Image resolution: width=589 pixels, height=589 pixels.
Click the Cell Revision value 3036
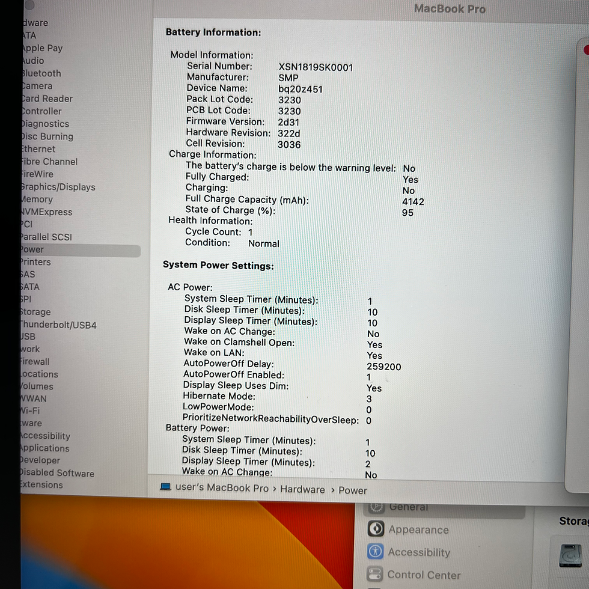coord(289,145)
